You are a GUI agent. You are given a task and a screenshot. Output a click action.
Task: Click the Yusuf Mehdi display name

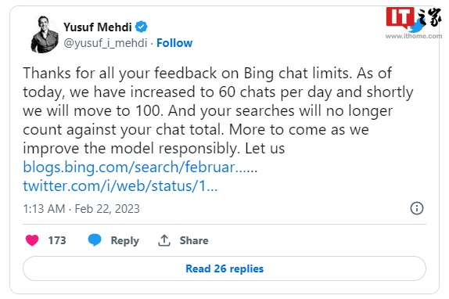tap(98, 27)
